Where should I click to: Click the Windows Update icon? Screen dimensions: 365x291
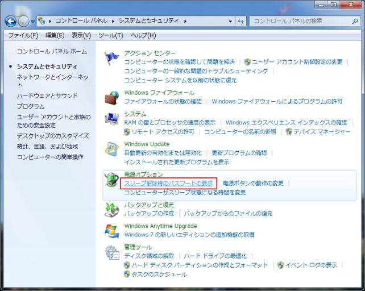tap(112, 149)
